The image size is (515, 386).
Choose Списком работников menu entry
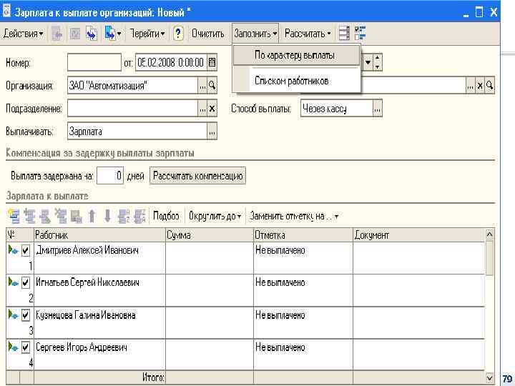click(296, 81)
